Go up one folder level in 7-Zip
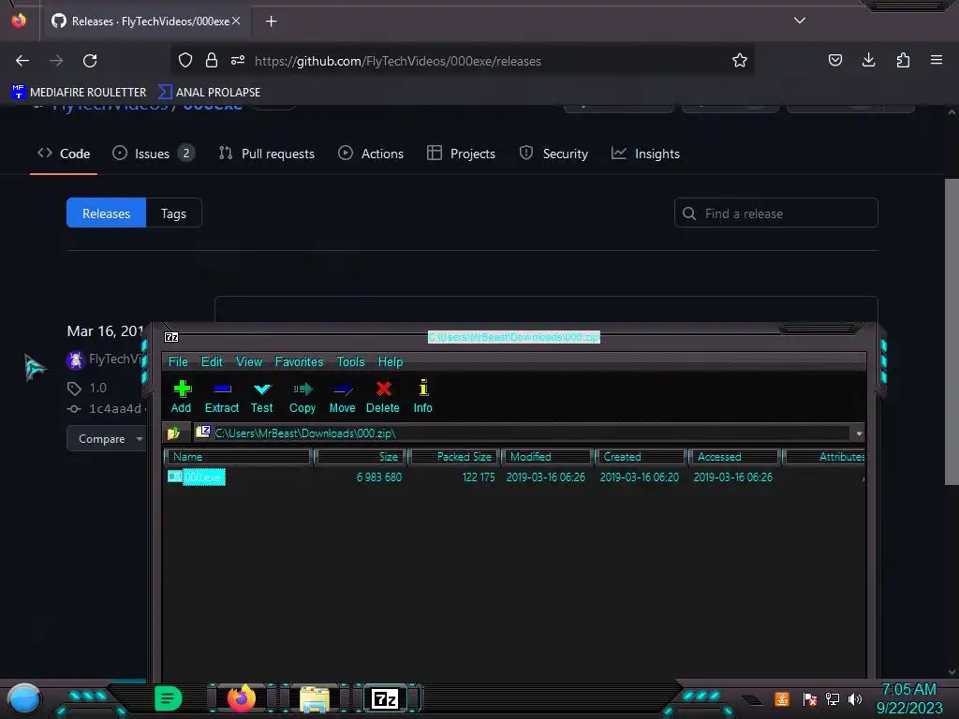The image size is (959, 719). tap(174, 433)
